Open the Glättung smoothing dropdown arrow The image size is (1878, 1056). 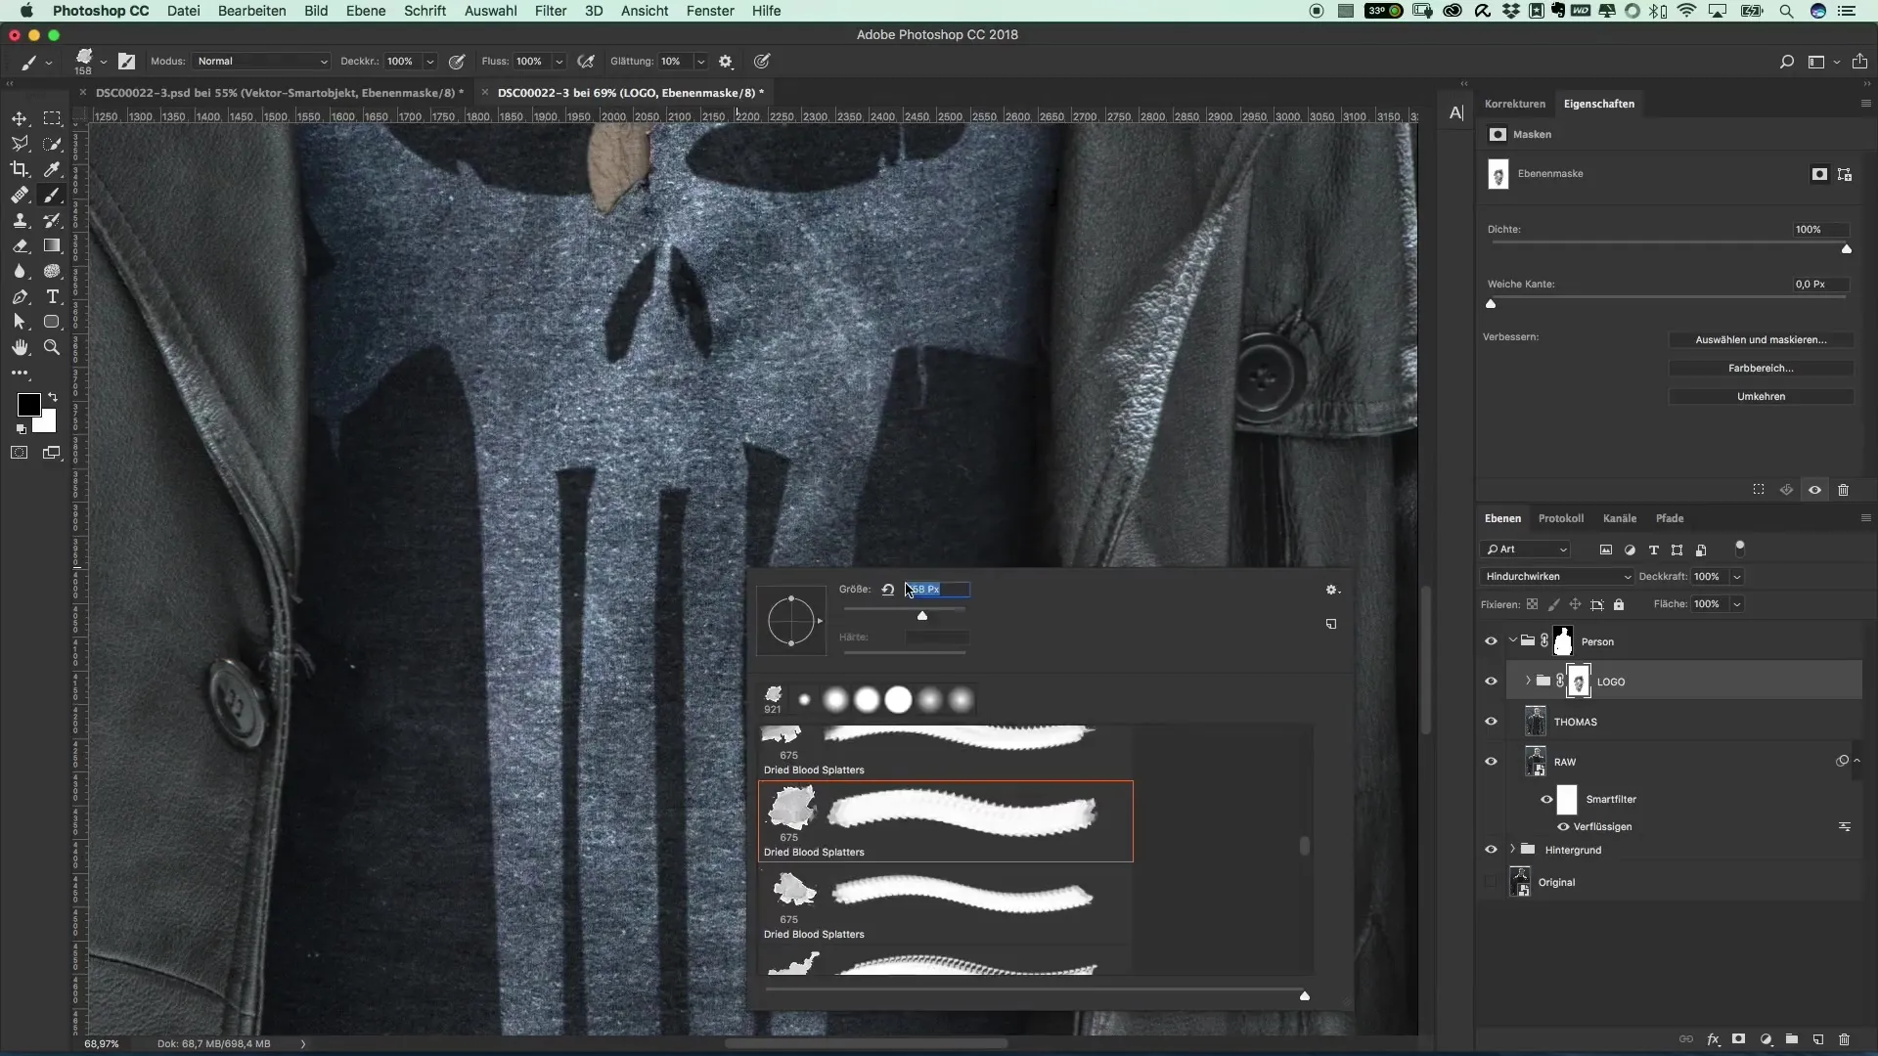[700, 61]
